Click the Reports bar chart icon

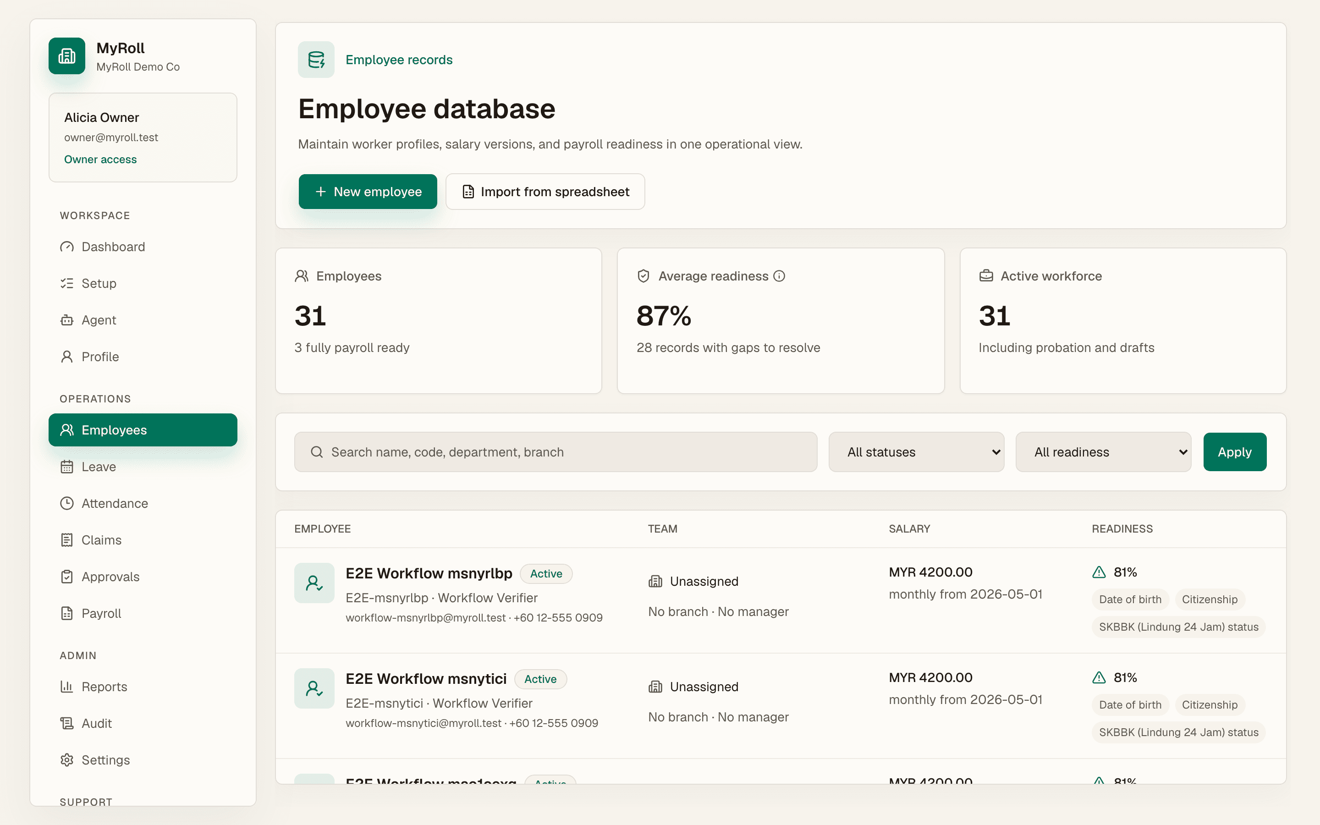[66, 687]
